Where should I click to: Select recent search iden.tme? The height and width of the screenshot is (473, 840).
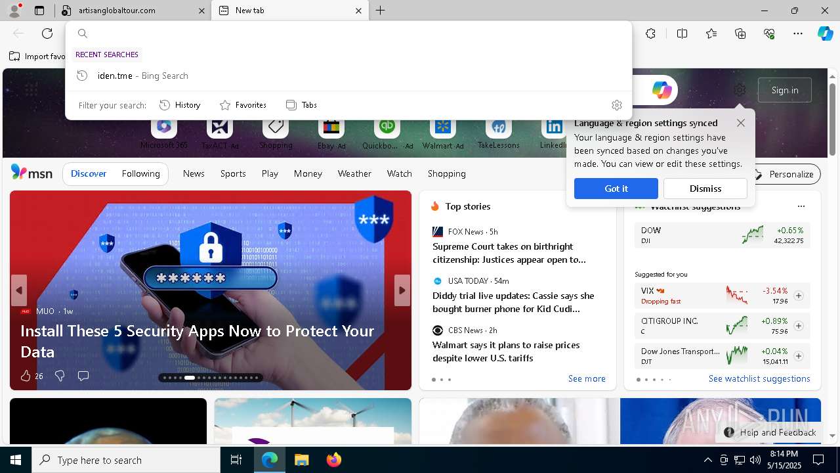(348, 76)
